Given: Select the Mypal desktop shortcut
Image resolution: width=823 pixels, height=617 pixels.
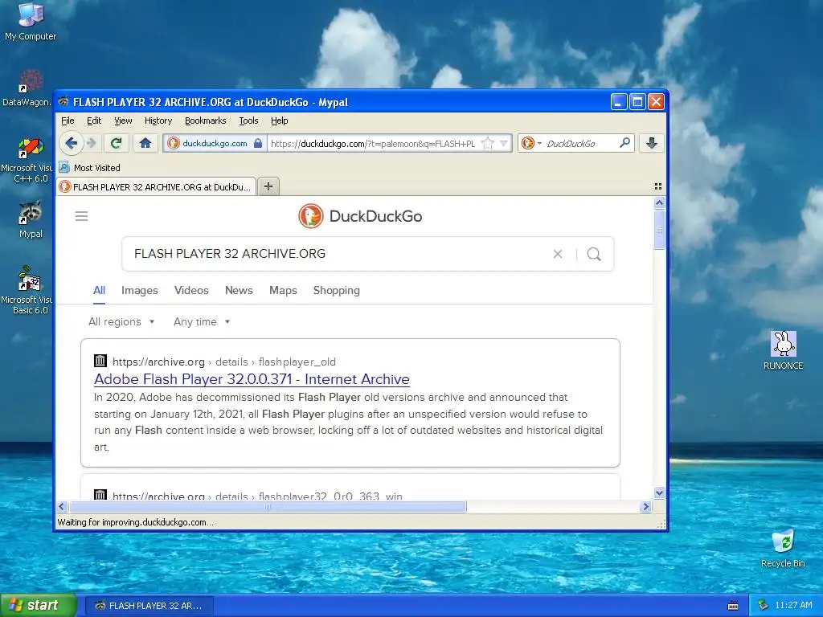Looking at the screenshot, I should tap(31, 220).
